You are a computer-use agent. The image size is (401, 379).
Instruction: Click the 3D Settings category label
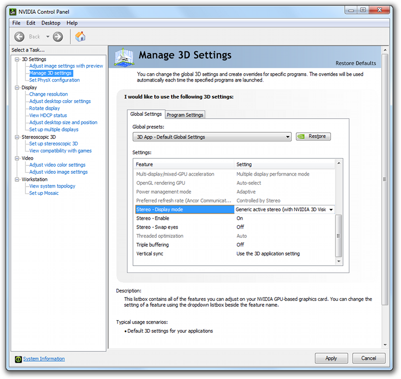[x=34, y=59]
